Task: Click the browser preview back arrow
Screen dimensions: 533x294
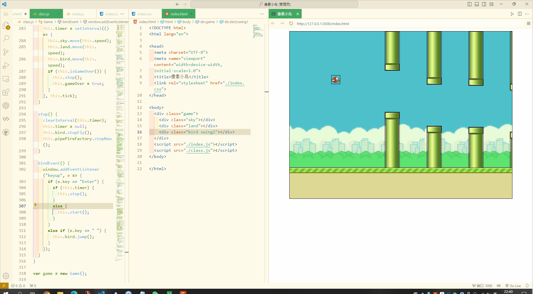Action: pyautogui.click(x=273, y=23)
